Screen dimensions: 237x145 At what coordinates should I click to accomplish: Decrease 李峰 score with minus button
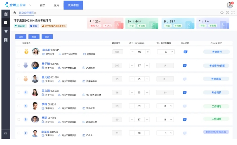pos(132,106)
